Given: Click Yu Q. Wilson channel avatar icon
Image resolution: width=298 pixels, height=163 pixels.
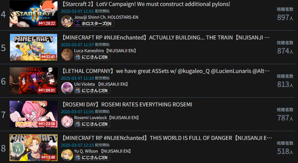Looking at the screenshot, I should (67, 155).
